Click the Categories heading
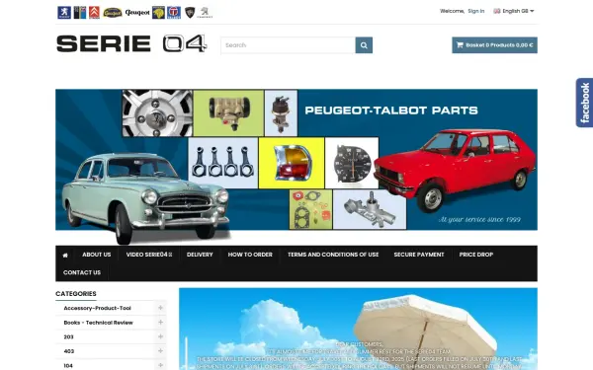 [76, 294]
